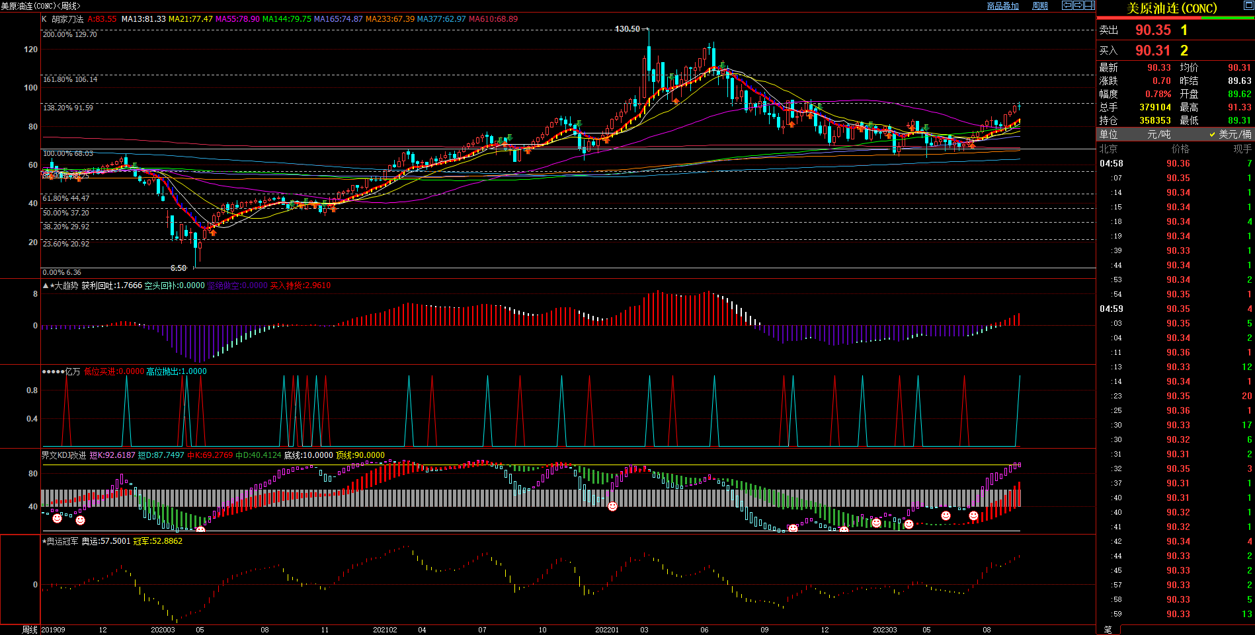The width and height of the screenshot is (1255, 635).
Task: Toggle the split-panel layout icon
Action: (1089, 5)
